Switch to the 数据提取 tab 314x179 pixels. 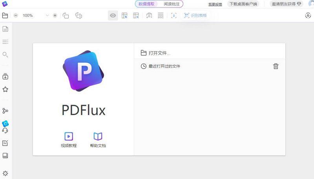pyautogui.click(x=146, y=4)
